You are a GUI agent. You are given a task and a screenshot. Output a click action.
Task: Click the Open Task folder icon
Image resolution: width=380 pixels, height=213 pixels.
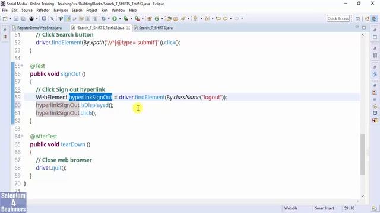tap(176, 18)
